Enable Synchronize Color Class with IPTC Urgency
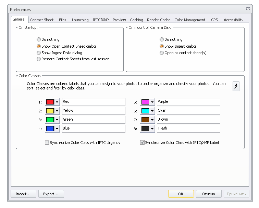 coord(47,143)
